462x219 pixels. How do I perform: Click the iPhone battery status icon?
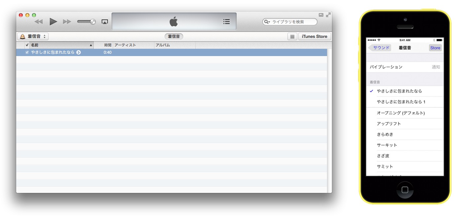440,40
